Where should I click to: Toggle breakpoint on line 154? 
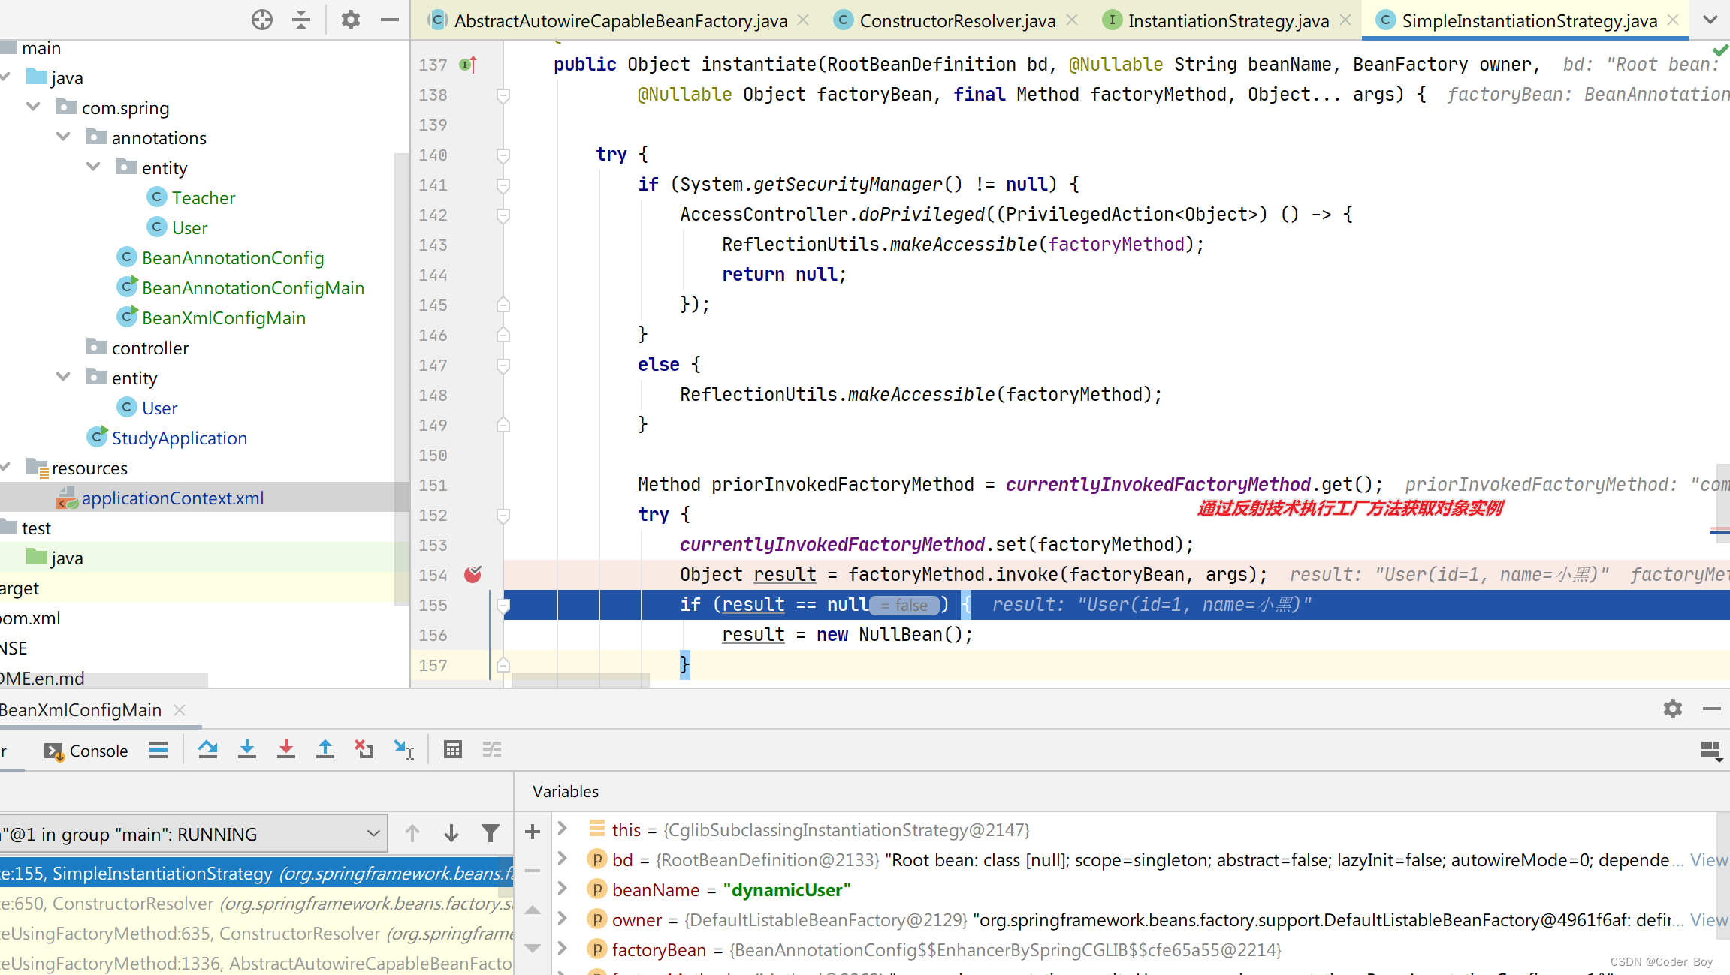473,573
